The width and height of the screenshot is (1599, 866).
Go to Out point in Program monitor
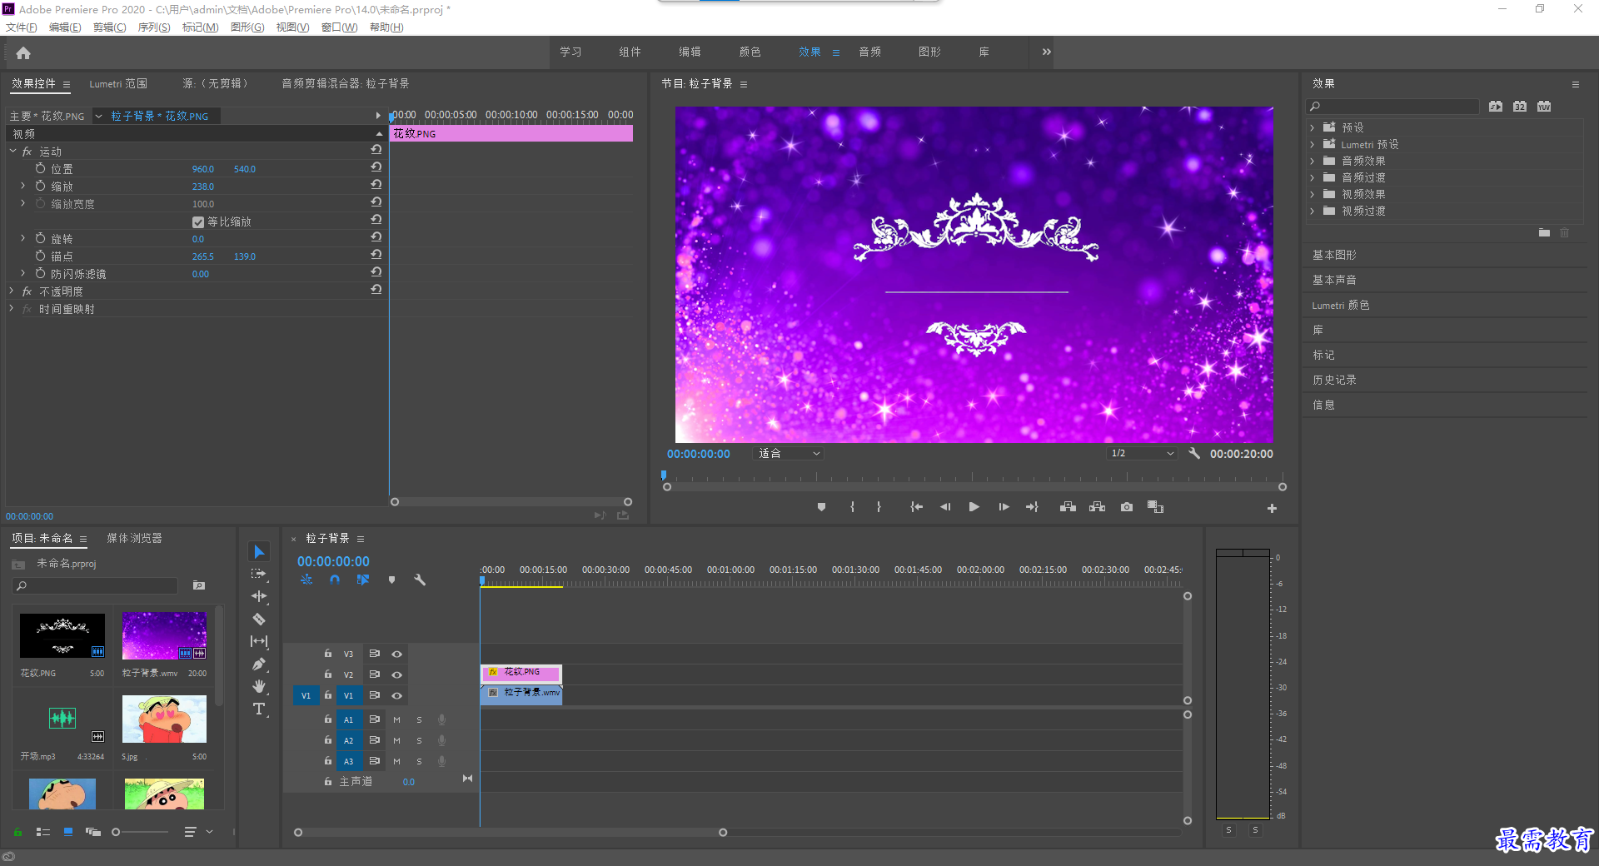1032,507
